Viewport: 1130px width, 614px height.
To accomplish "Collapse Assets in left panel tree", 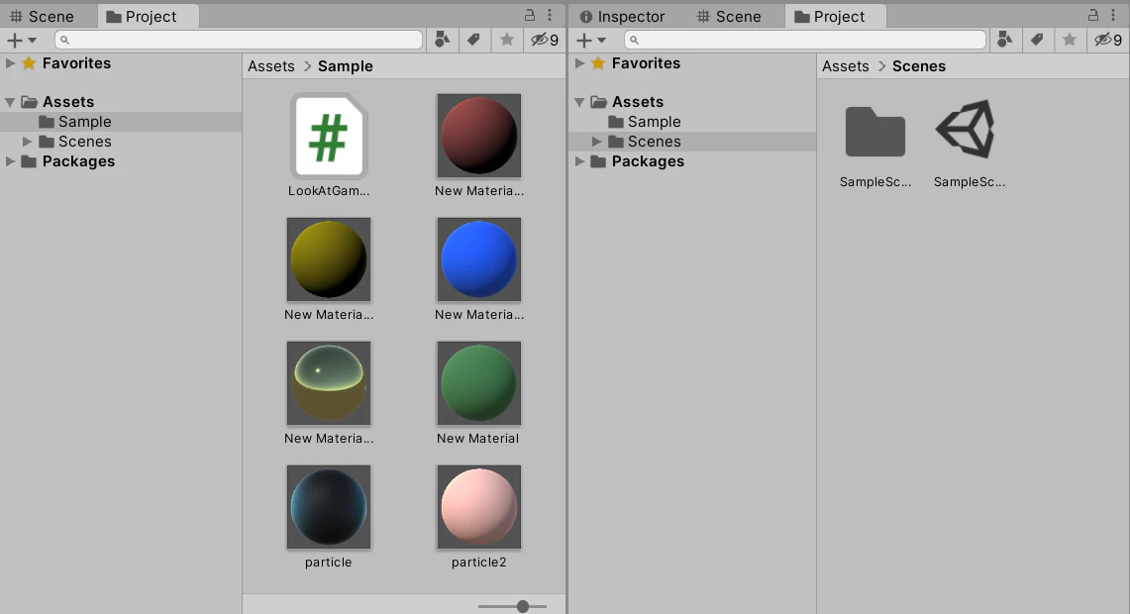I will coord(10,102).
